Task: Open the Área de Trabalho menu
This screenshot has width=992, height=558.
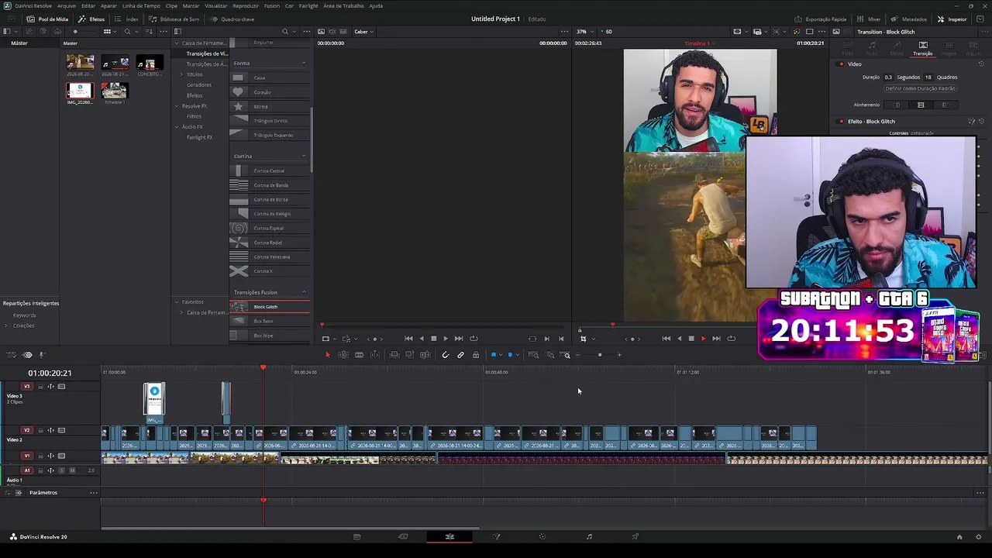Action: (343, 5)
